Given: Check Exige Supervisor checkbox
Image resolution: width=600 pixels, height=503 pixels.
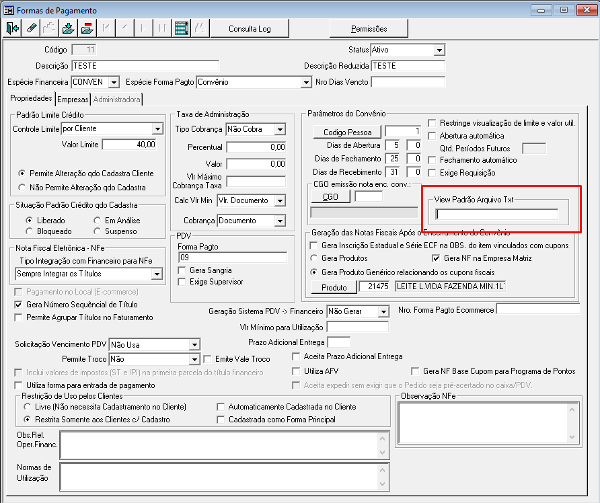Looking at the screenshot, I should click(182, 282).
